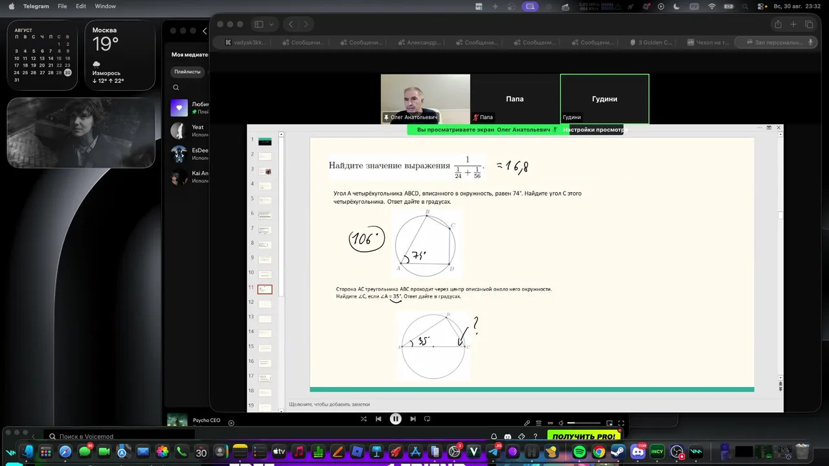Select slide 11 thumbnail
This screenshot has height=466, width=829.
pyautogui.click(x=265, y=289)
